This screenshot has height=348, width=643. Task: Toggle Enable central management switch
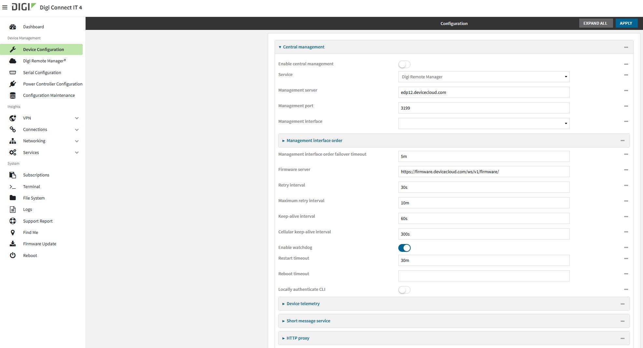point(404,64)
